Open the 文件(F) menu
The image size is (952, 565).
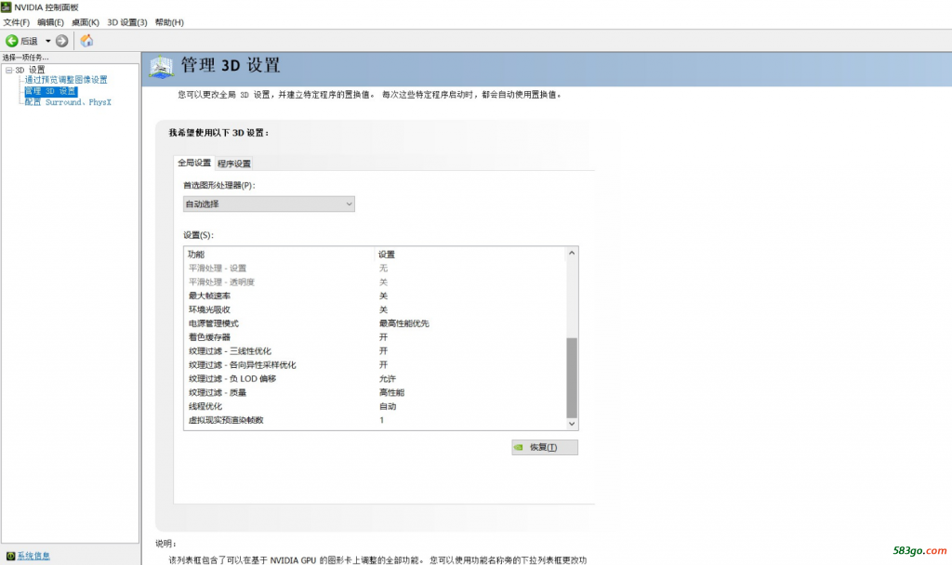17,22
